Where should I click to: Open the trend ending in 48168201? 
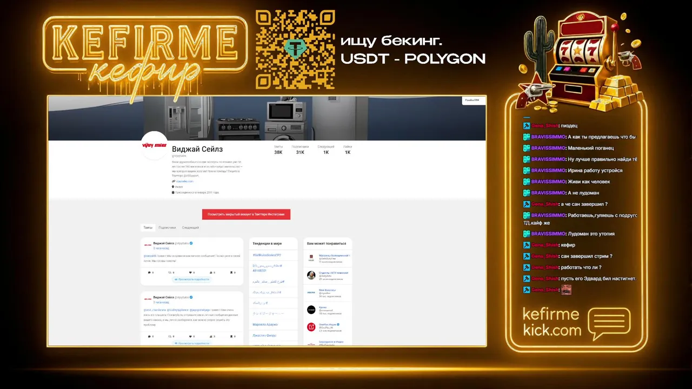point(267,268)
